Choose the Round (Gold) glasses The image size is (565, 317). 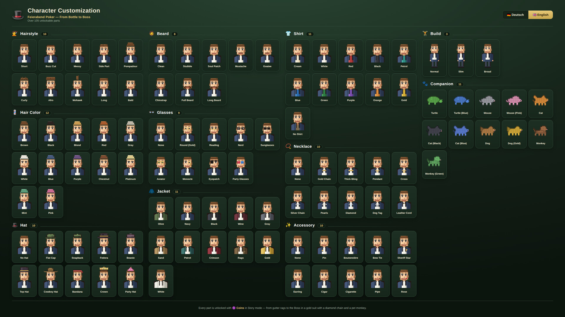(187, 134)
